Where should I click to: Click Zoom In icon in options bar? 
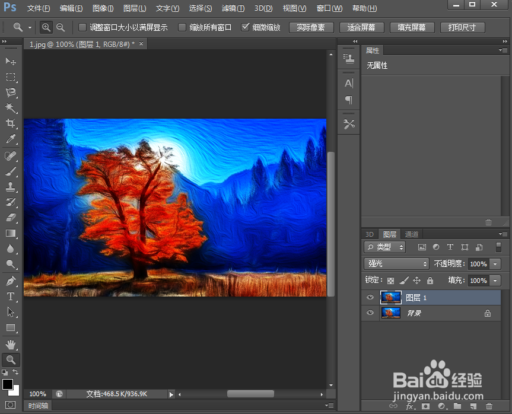tap(46, 27)
